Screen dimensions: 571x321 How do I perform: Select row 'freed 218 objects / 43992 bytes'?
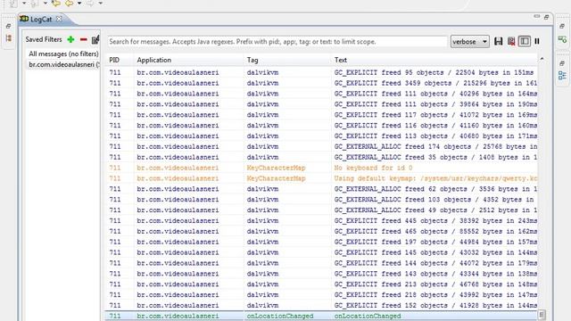pyautogui.click(x=321, y=294)
